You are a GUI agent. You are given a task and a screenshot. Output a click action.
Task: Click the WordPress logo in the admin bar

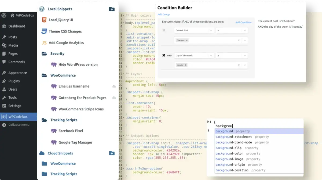point(4,15)
